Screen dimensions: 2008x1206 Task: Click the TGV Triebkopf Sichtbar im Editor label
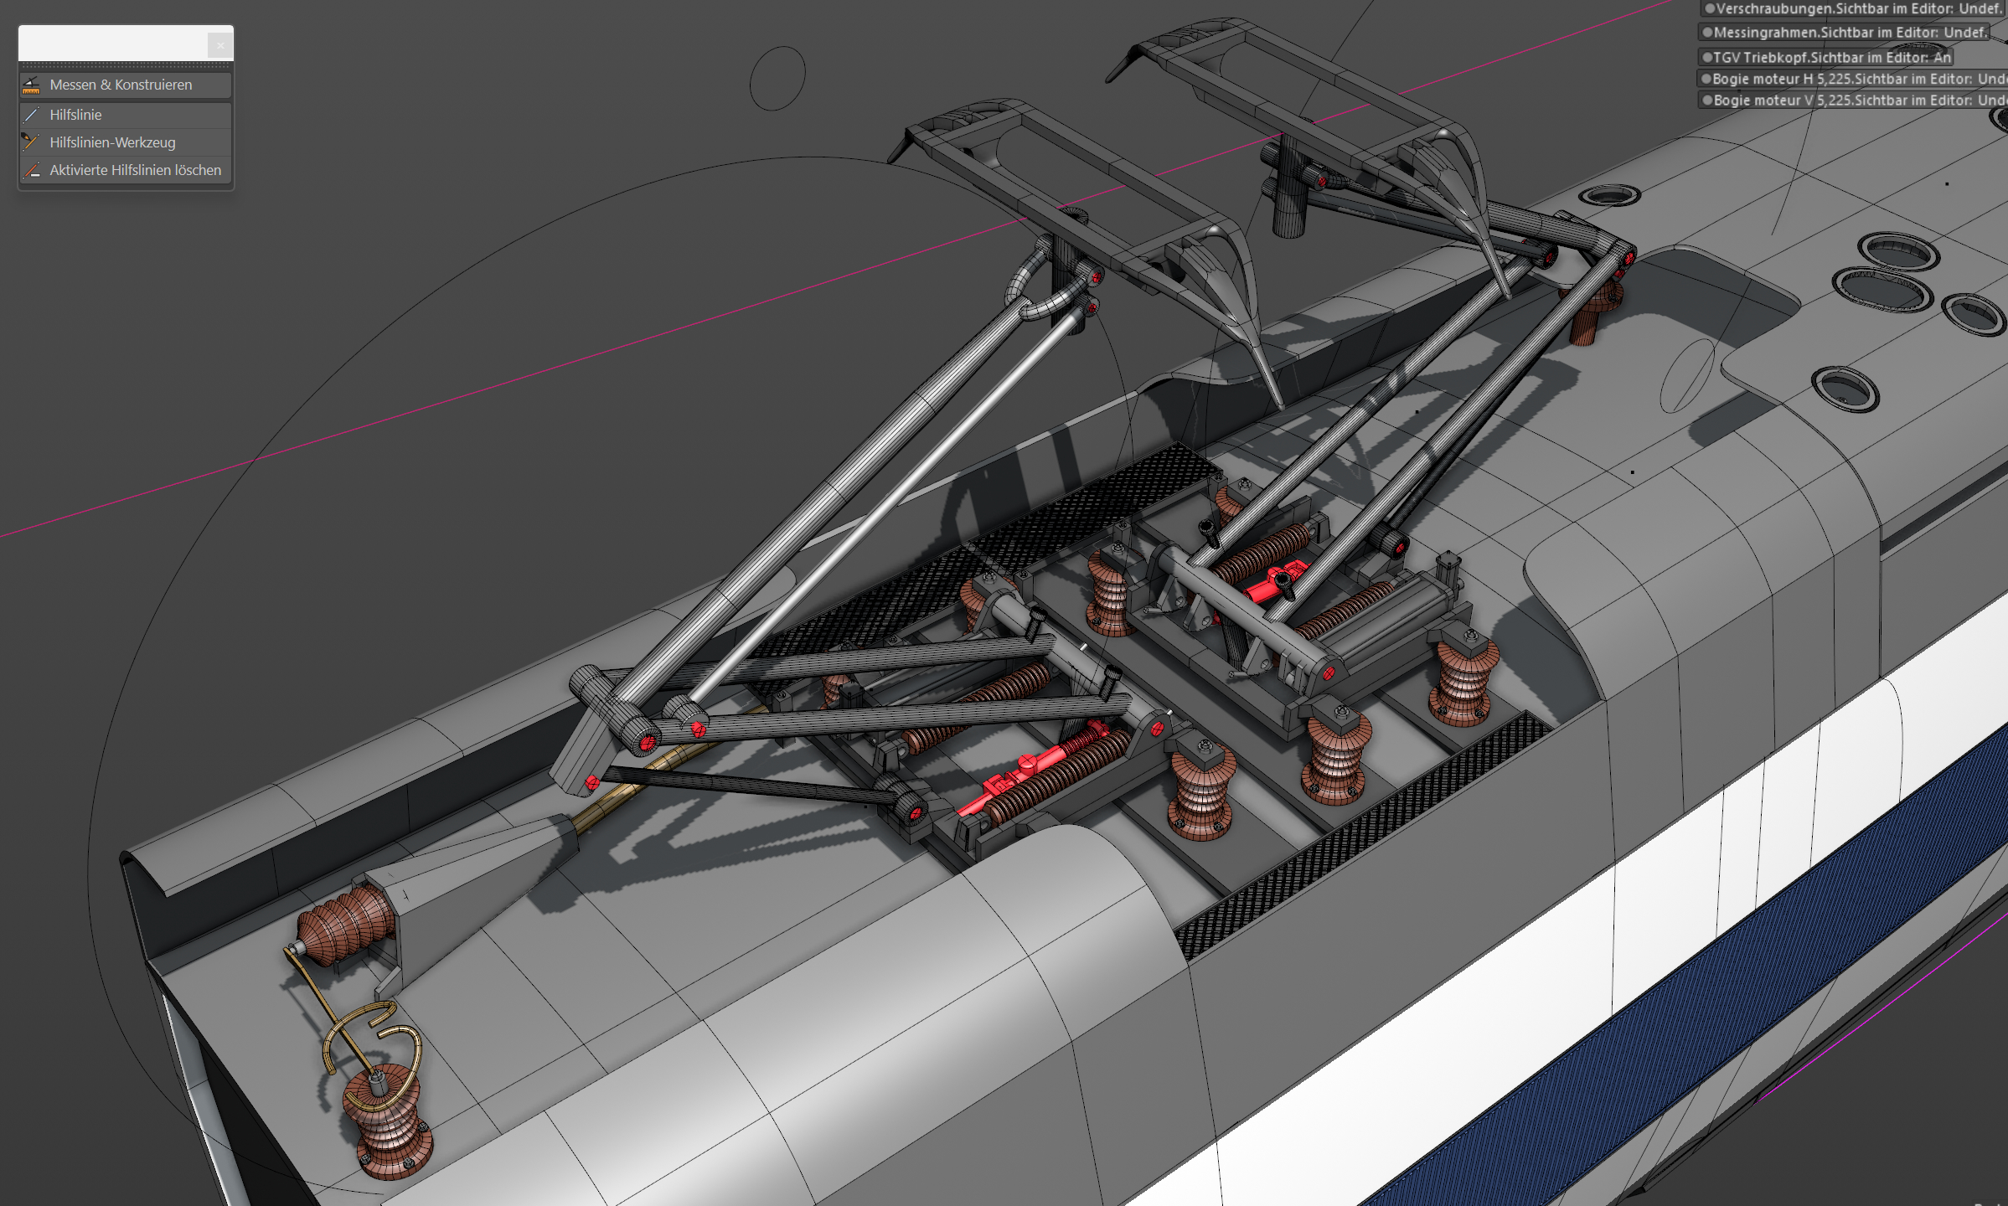pos(1832,58)
